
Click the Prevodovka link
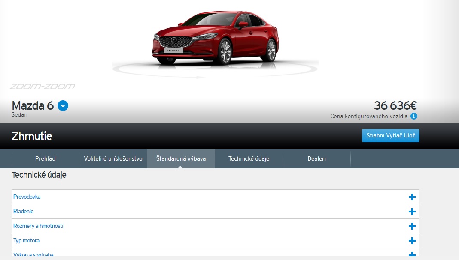tap(27, 197)
